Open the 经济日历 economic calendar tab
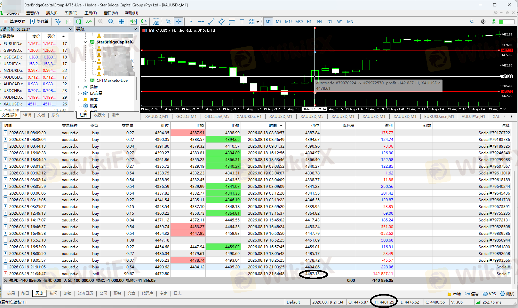Viewport: 518px width, 308px height. [x=85, y=293]
